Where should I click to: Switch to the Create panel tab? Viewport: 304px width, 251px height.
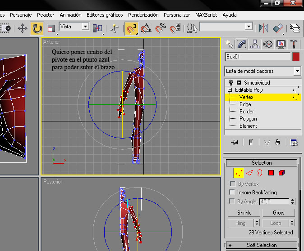click(x=229, y=44)
